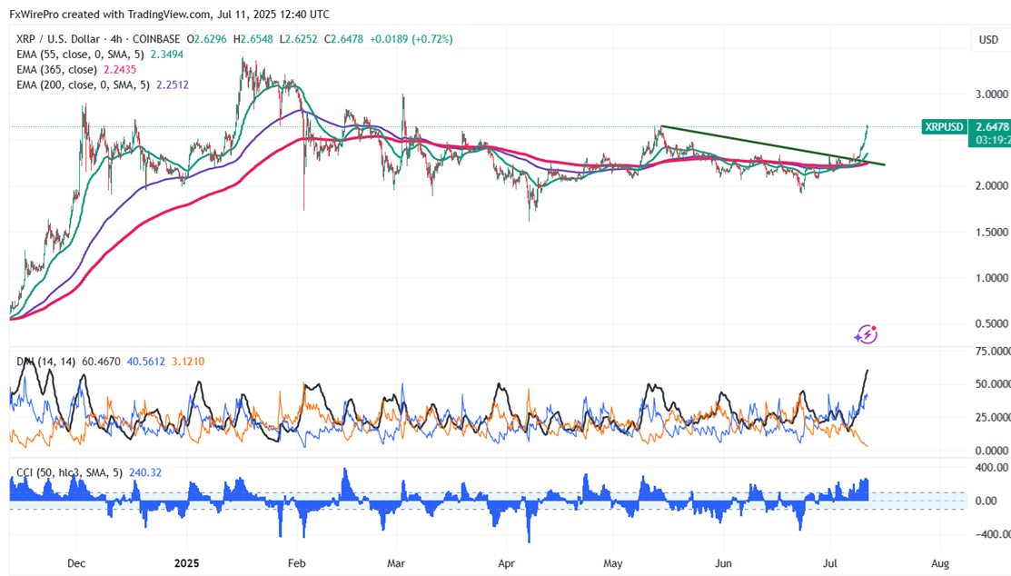
Task: Click the purple lightning bolt events icon
Action: (865, 334)
